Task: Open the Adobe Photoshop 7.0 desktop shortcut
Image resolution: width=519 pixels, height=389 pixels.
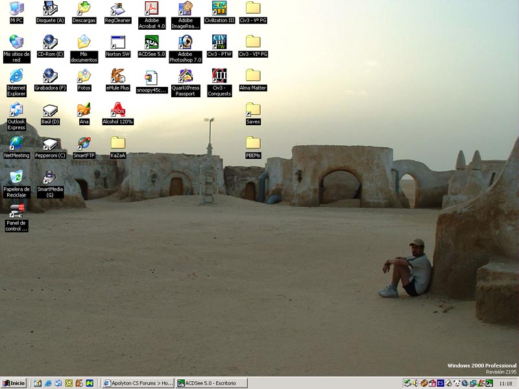Action: click(186, 43)
